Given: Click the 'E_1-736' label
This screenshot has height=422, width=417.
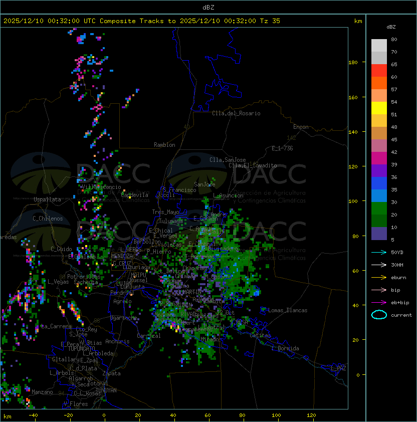Looking at the screenshot, I should [282, 148].
